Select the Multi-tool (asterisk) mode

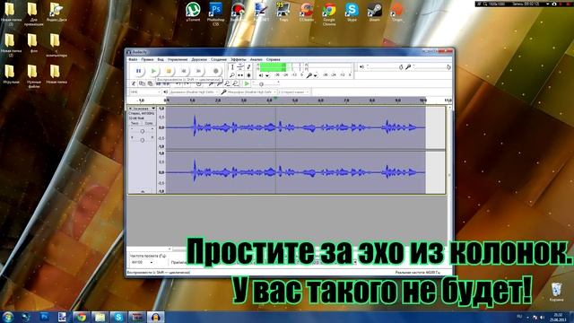pos(248,75)
